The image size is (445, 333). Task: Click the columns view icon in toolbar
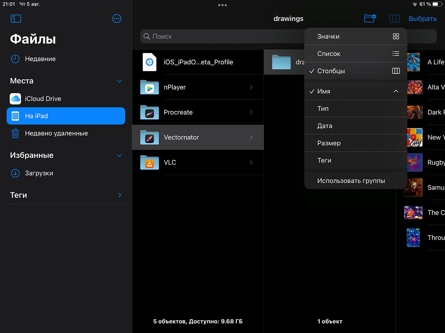coord(394,18)
